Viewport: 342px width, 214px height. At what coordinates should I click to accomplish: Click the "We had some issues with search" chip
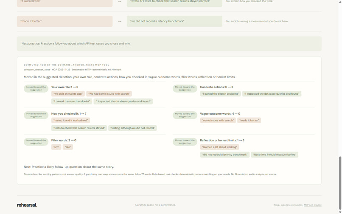[x=109, y=94]
